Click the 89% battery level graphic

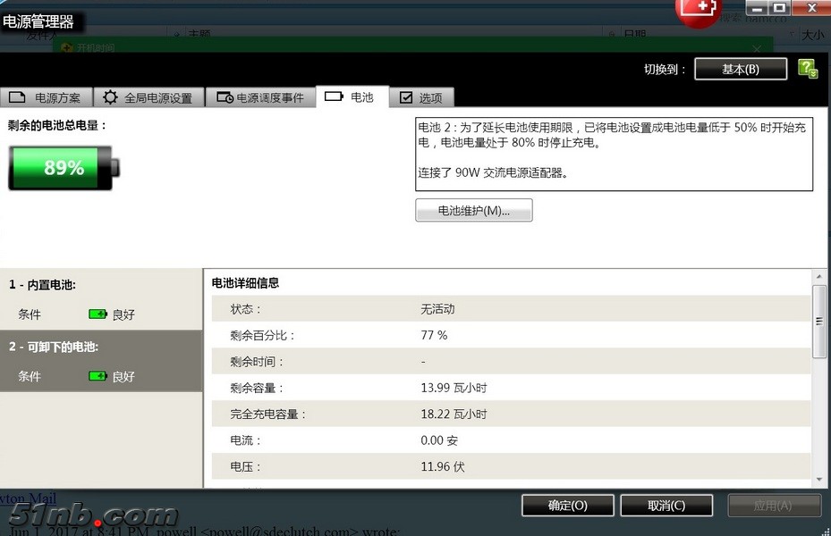click(64, 168)
